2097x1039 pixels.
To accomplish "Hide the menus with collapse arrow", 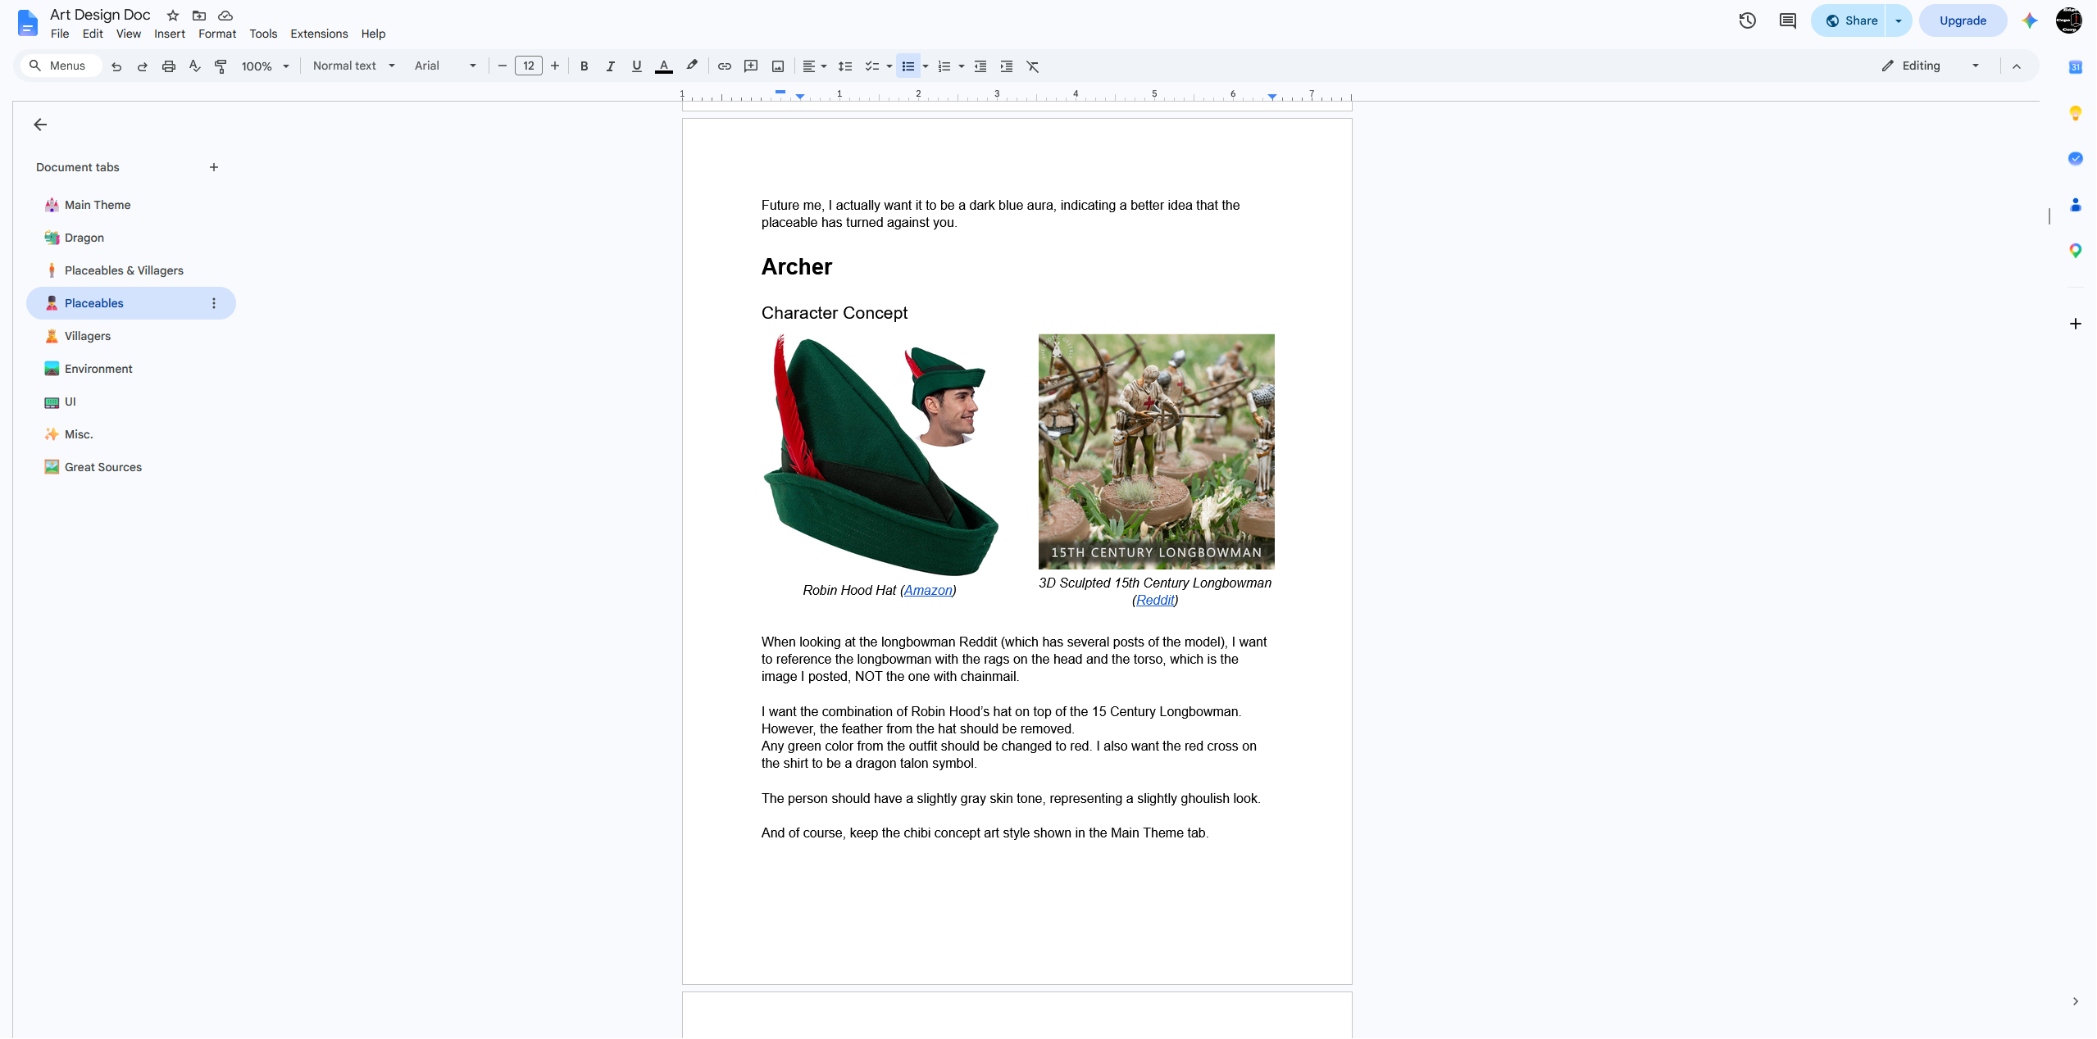I will (x=2016, y=66).
